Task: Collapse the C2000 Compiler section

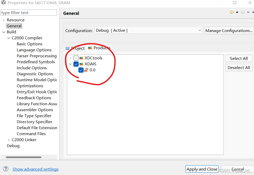Action: pyautogui.click(x=8, y=38)
